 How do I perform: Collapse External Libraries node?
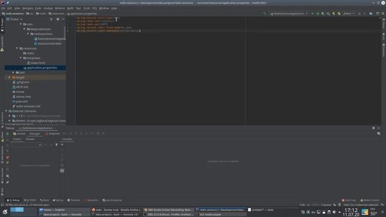tap(6, 111)
